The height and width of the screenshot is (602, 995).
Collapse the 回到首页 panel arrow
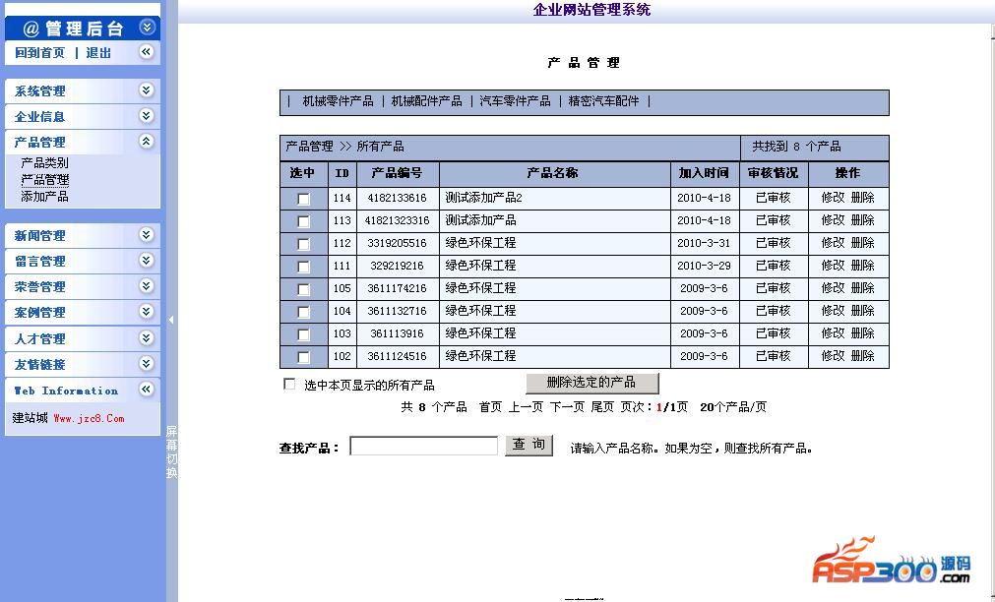pyautogui.click(x=147, y=52)
